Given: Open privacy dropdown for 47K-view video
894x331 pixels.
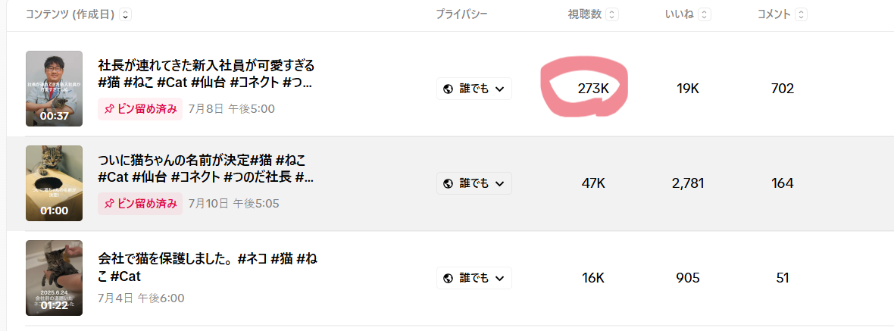Looking at the screenshot, I should (474, 183).
